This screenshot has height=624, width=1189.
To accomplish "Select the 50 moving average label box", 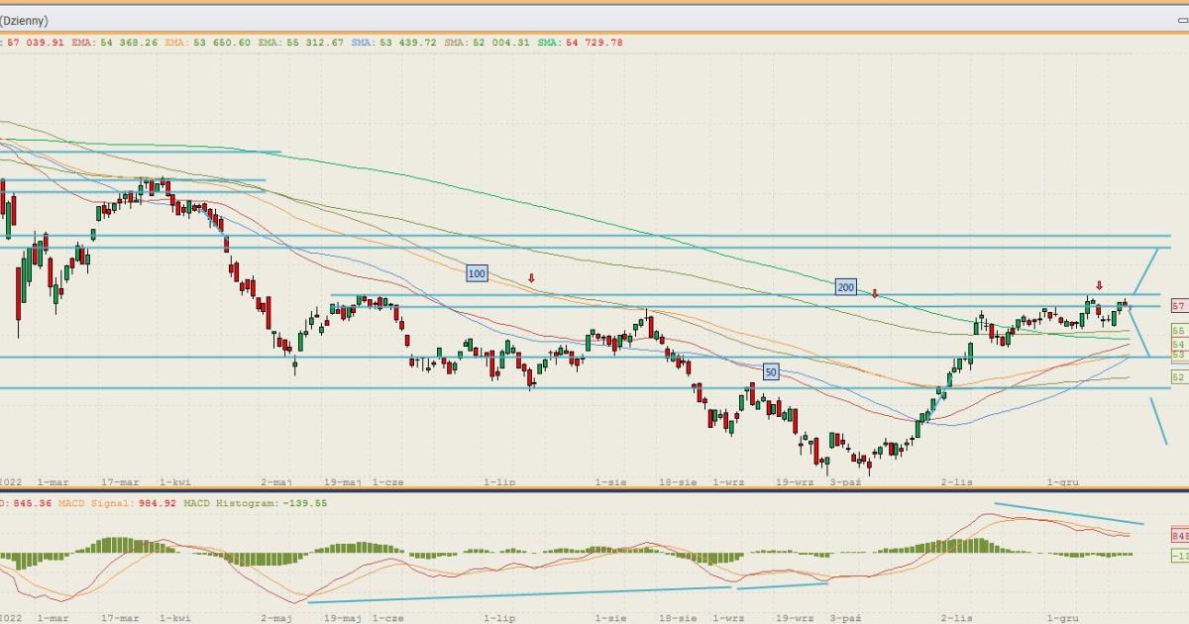I will 772,371.
